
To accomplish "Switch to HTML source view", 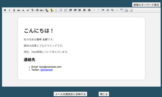I will (x=131, y=10).
